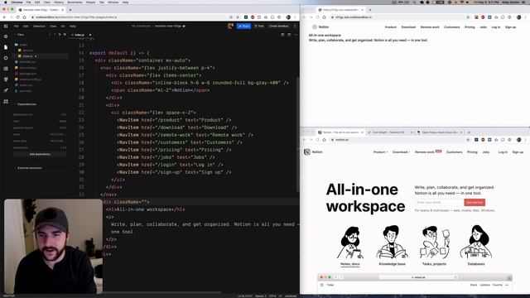Viewport: 530px width, 298px height.
Task: Select index.js file in file tree
Action: 27,56
